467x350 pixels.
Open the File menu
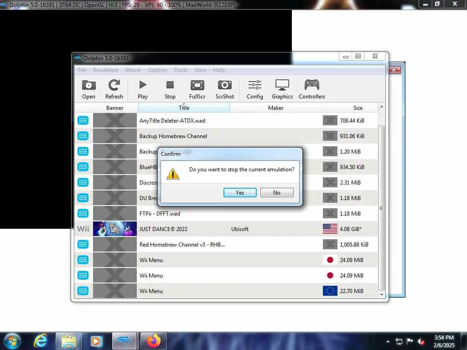(82, 70)
